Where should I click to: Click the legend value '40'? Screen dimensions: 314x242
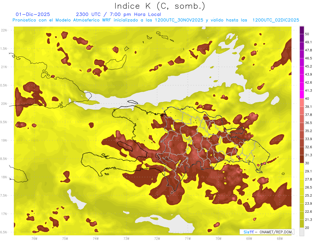pos(307,99)
